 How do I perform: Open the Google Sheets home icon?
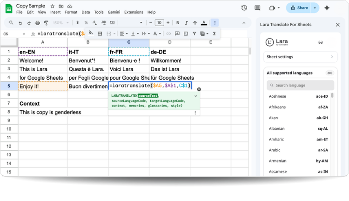pyautogui.click(x=9, y=9)
